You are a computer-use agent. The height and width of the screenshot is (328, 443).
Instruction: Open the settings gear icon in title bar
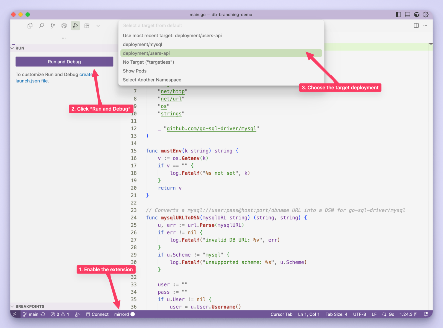[x=426, y=14]
